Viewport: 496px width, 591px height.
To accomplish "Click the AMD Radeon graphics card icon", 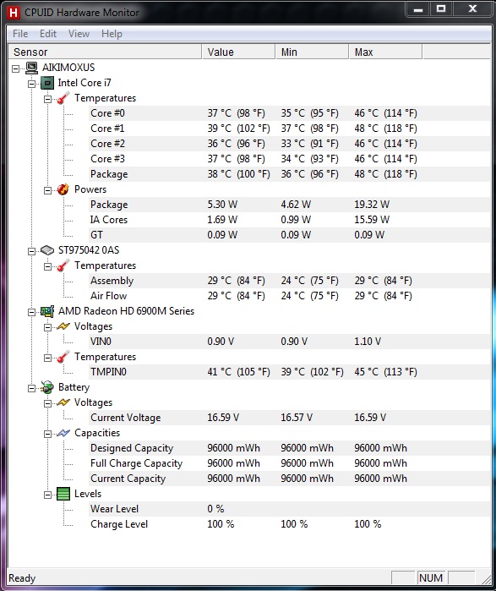I will (x=47, y=311).
